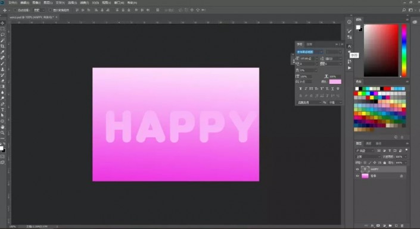420x229 pixels.
Task: Select the Pen tool
Action: pyautogui.click(x=2, y=104)
